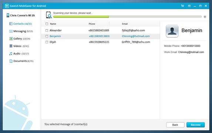Sort by the Phone column header
This screenshot has width=212, height=133.
click(92, 24)
